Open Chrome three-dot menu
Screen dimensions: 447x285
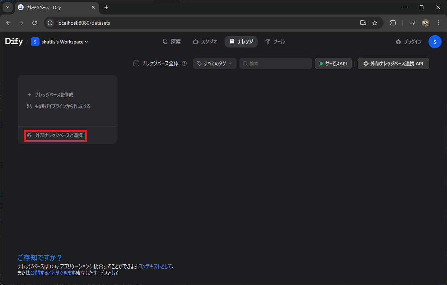coord(439,23)
